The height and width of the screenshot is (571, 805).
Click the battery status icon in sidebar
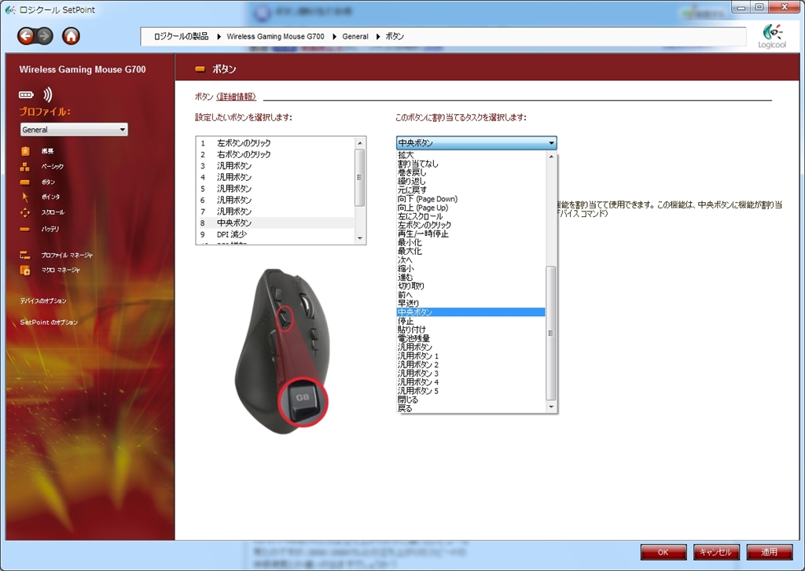pyautogui.click(x=26, y=94)
